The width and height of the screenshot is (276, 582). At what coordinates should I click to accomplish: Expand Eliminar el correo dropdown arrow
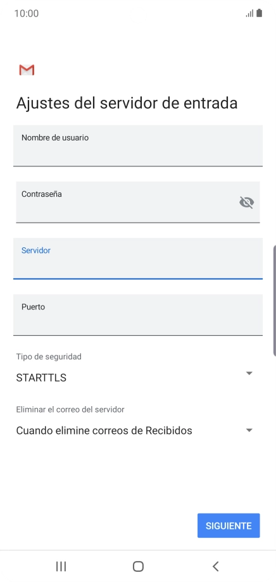(249, 431)
